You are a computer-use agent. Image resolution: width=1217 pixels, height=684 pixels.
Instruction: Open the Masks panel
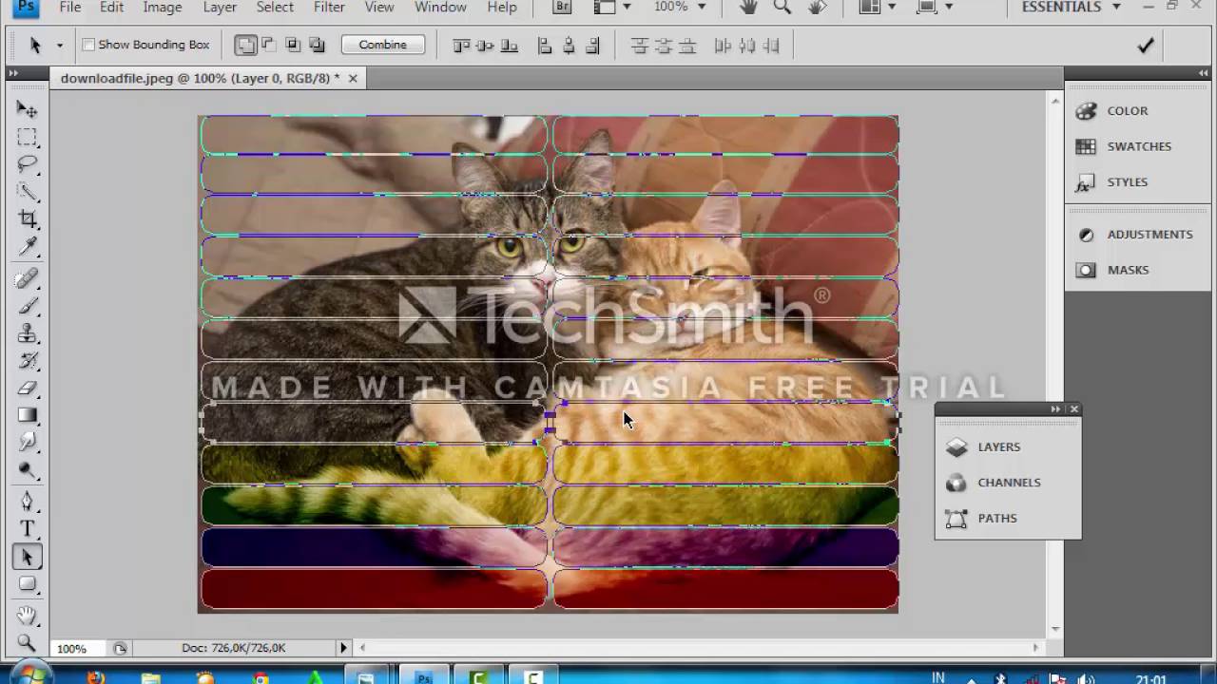coord(1128,270)
